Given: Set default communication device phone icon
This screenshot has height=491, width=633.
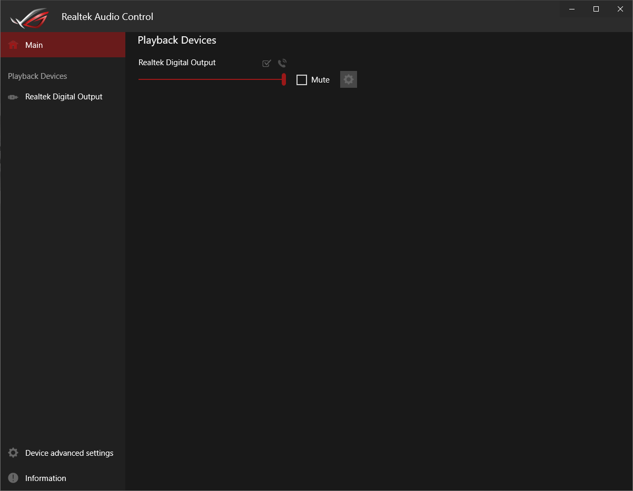Looking at the screenshot, I should (x=282, y=63).
